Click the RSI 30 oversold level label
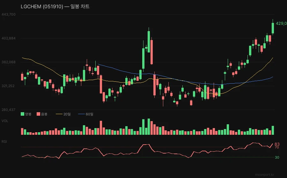Screen dimensions: 287x178 click(277, 157)
